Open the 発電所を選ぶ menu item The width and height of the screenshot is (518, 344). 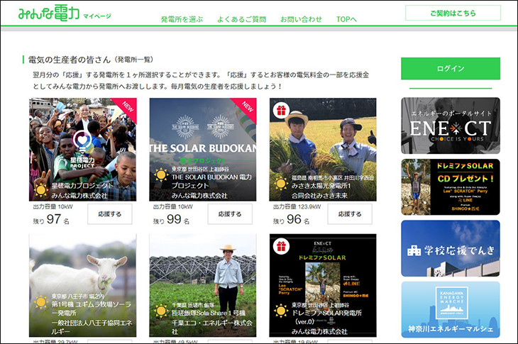pyautogui.click(x=182, y=19)
